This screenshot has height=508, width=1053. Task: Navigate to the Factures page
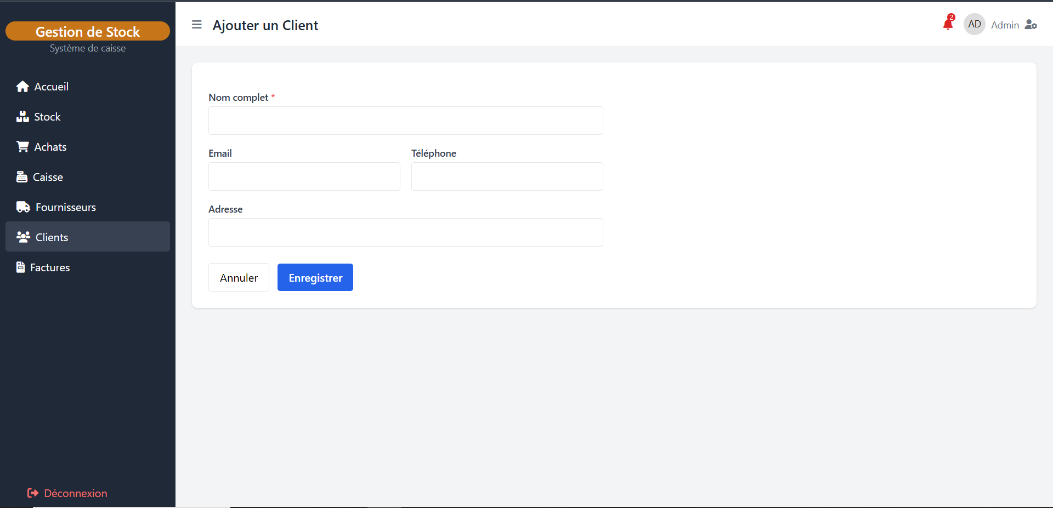point(50,267)
